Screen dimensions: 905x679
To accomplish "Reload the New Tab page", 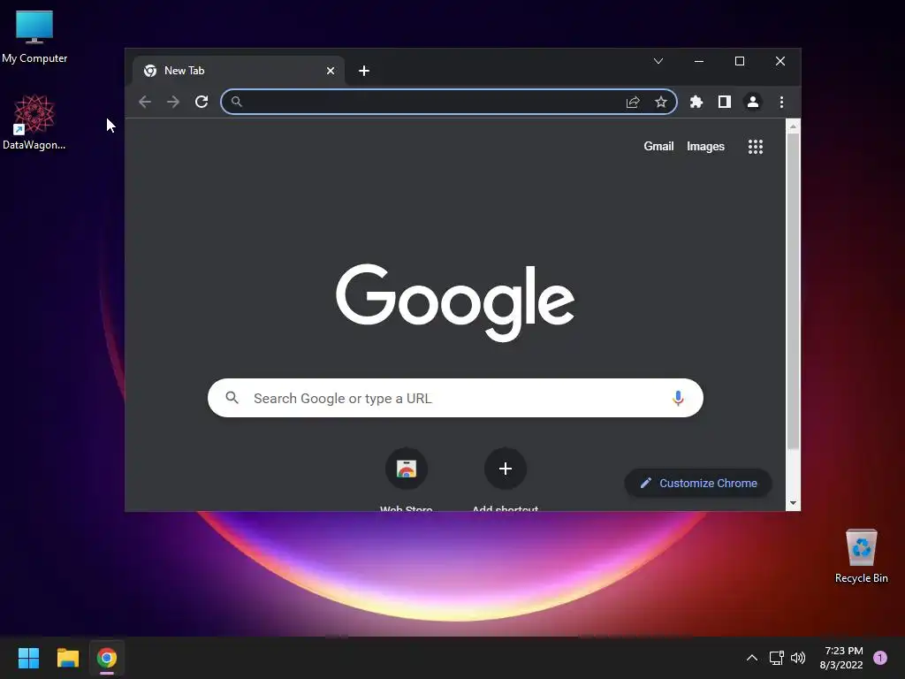I will (202, 103).
